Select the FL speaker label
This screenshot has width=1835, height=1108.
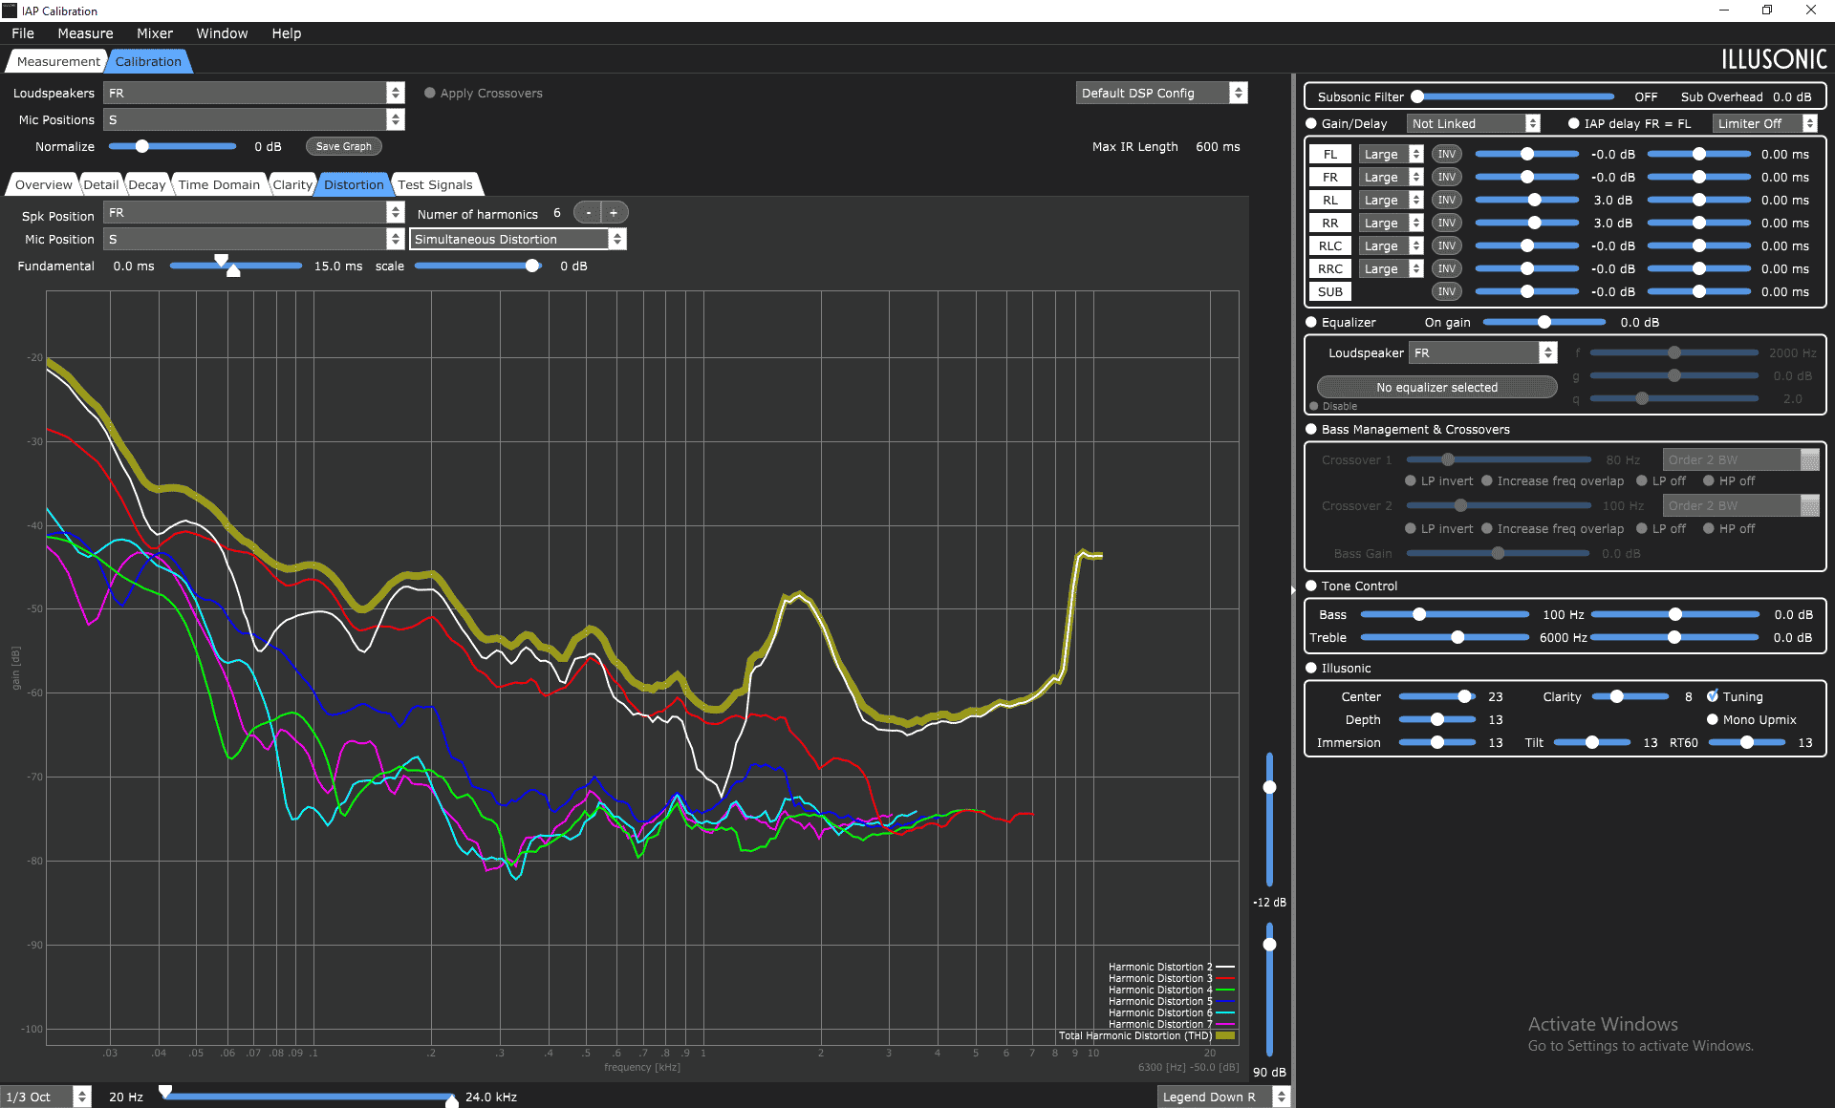(1330, 154)
